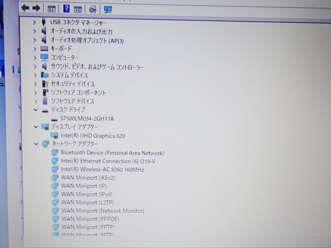Select WAN Miniport (PPTP)
Screen dimensions: 331x248
coord(88,227)
